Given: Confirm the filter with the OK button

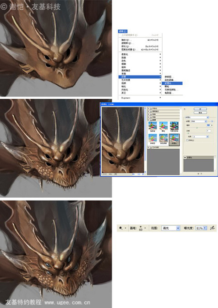Looking at the screenshot, I should (200, 109).
